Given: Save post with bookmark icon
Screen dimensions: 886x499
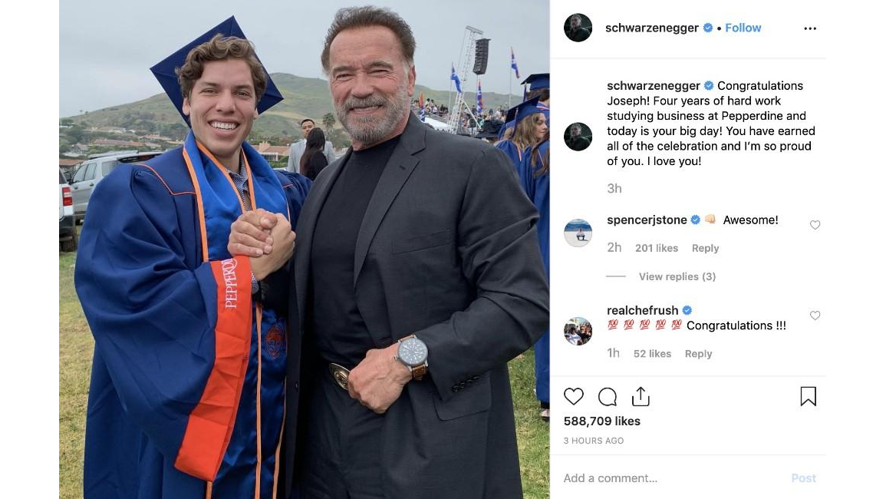Looking at the screenshot, I should click(808, 396).
